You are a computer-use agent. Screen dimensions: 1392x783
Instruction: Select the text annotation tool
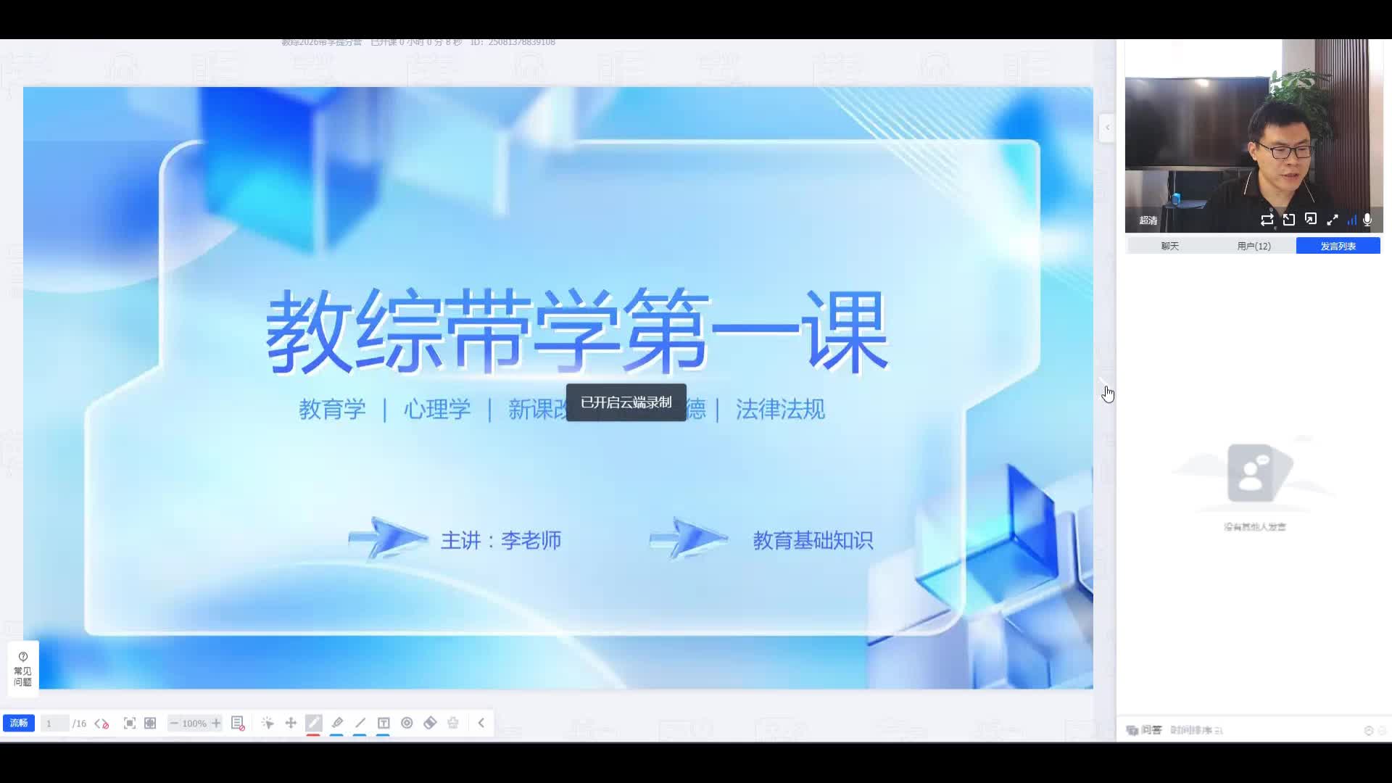[384, 723]
